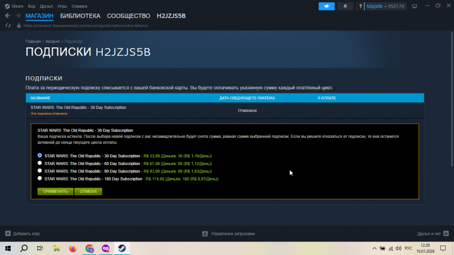Click the К ОПЛАТЕ column header

pyautogui.click(x=326, y=98)
